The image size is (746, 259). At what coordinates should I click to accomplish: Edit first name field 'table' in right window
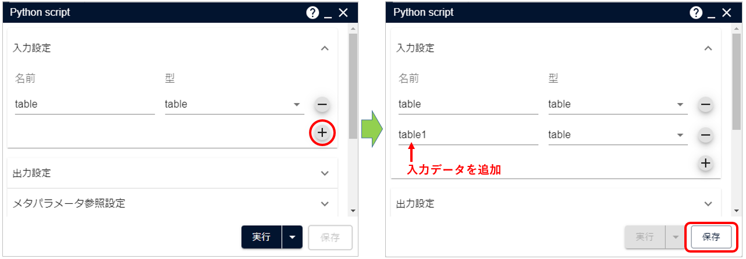468,105
